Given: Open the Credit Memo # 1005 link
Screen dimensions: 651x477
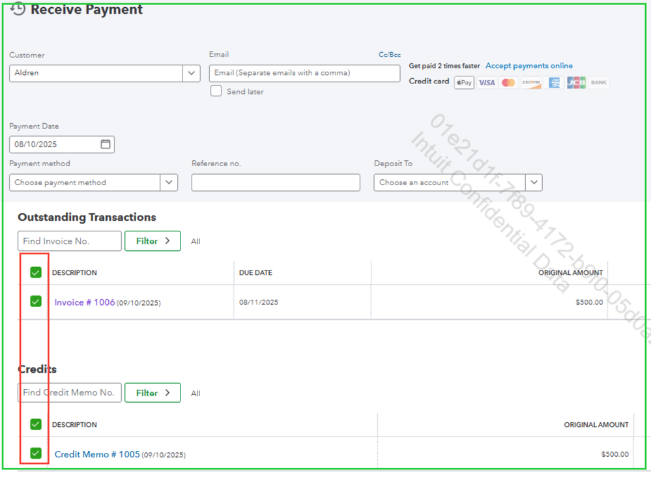Looking at the screenshot, I should [x=97, y=454].
